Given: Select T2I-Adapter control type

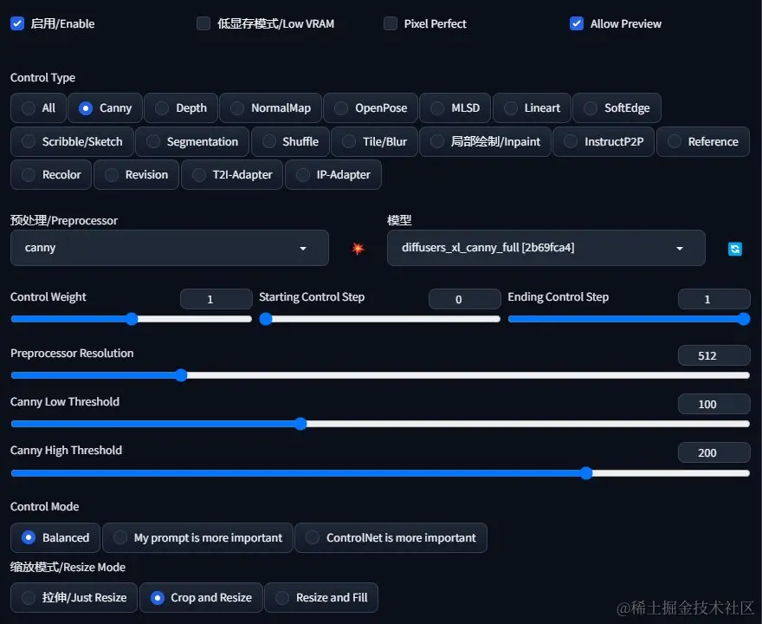Looking at the screenshot, I should tap(232, 174).
